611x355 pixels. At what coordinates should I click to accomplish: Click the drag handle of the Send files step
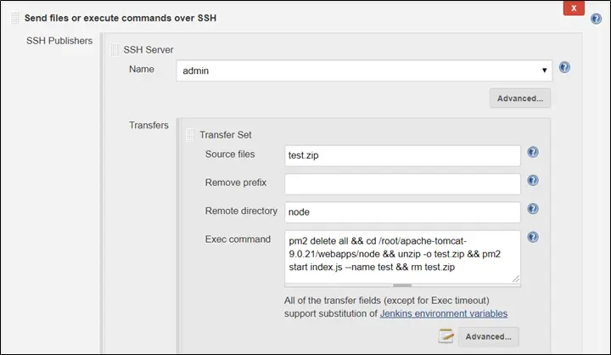coord(14,18)
